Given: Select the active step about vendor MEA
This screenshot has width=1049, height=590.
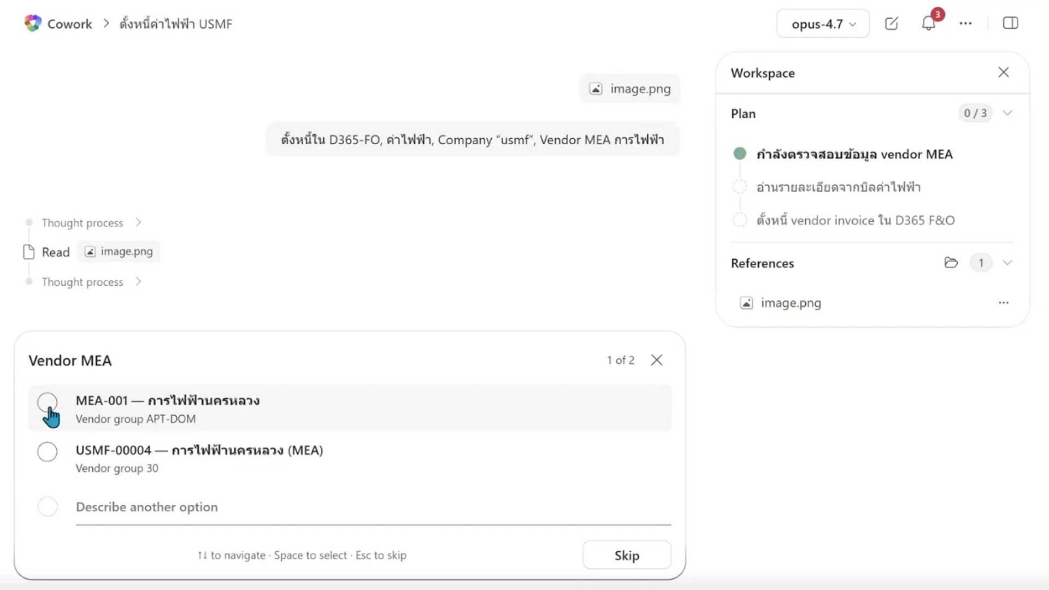Looking at the screenshot, I should [854, 154].
